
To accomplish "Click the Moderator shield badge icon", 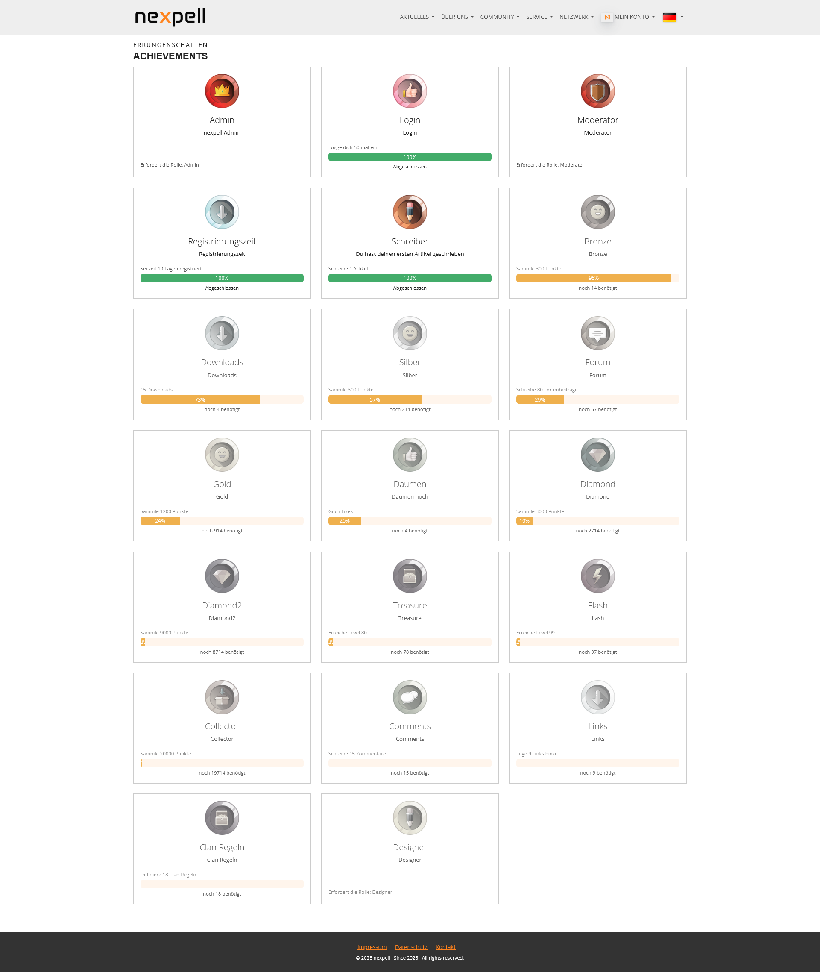I will 597,91.
